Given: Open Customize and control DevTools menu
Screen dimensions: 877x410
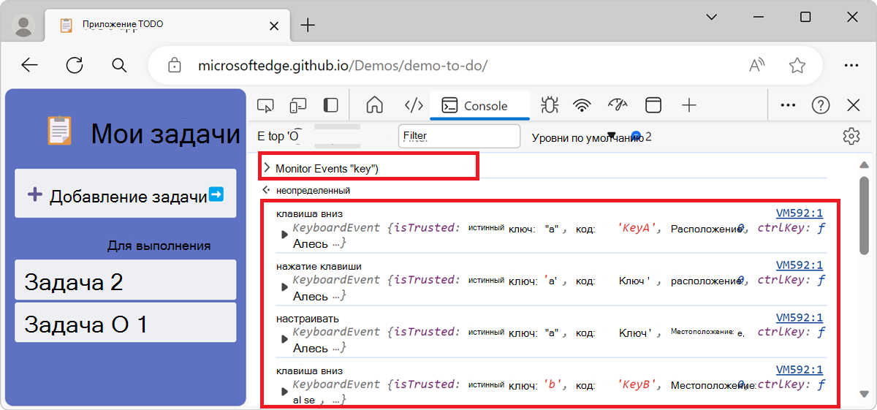Looking at the screenshot, I should 788,105.
